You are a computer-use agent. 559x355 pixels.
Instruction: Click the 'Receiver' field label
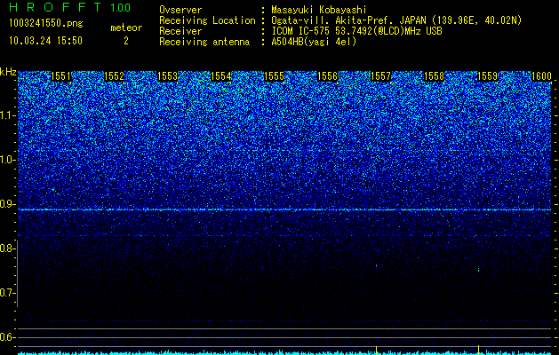click(180, 31)
